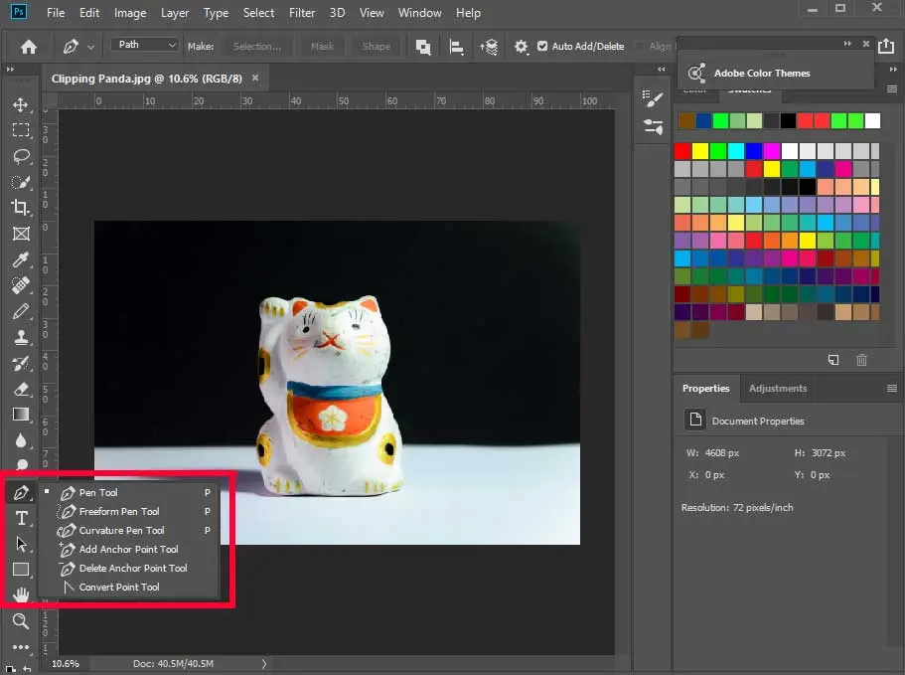Select the Hand tool

[21, 594]
